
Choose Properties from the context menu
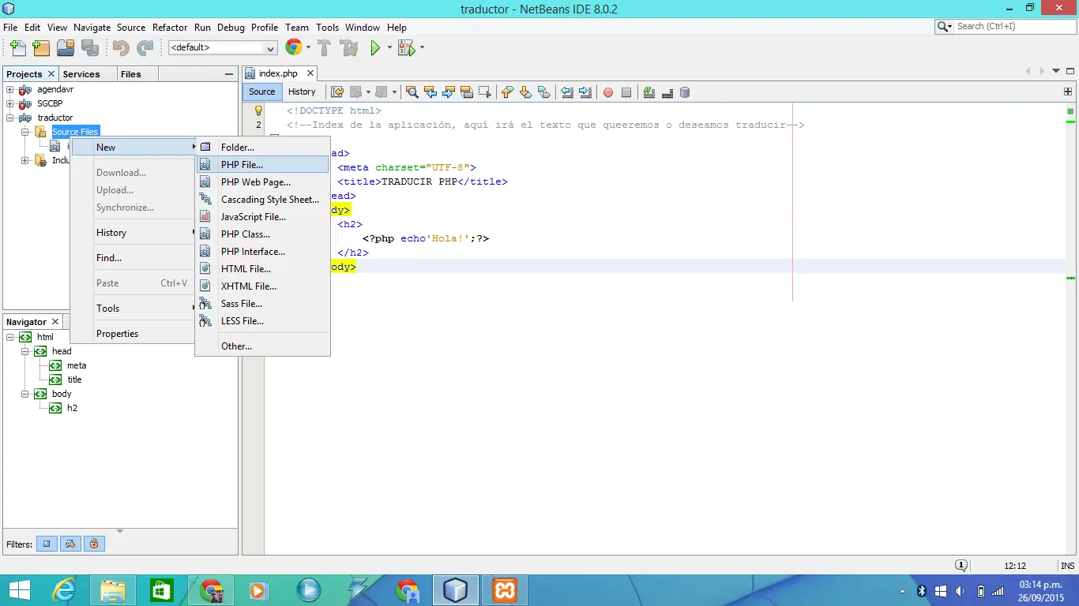click(x=117, y=334)
